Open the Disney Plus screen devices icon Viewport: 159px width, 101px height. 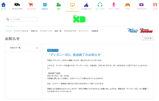pos(17,5)
